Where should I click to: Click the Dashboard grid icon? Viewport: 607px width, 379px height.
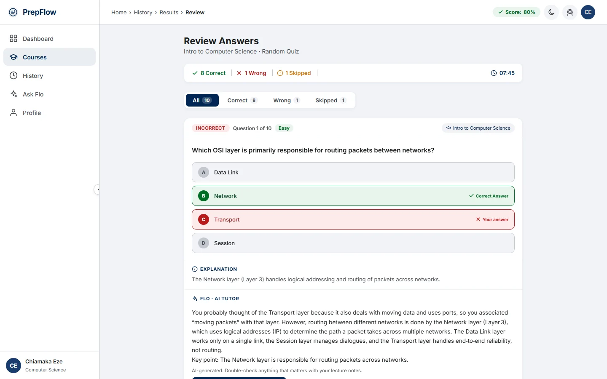pos(13,39)
